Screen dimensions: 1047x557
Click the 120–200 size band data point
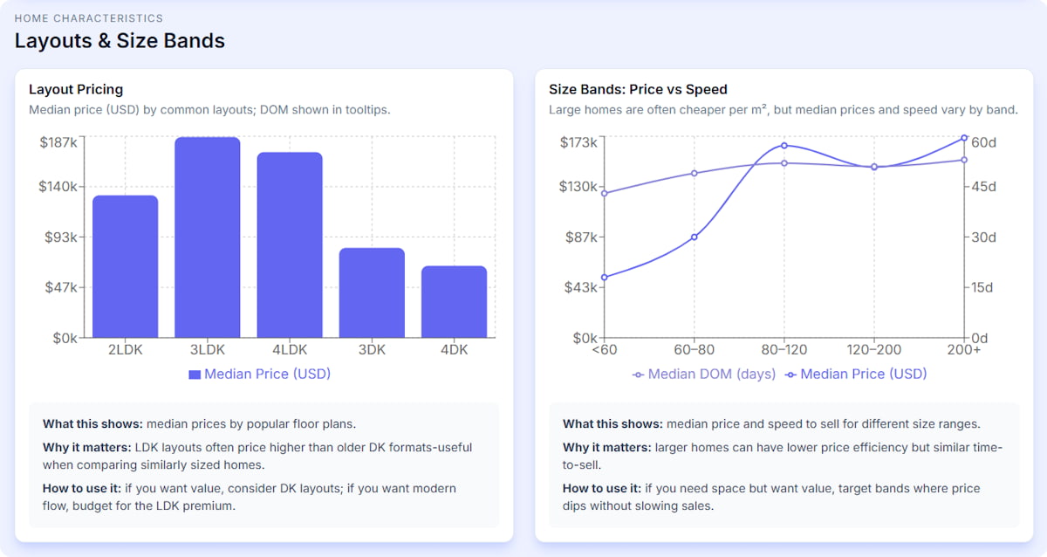[874, 167]
